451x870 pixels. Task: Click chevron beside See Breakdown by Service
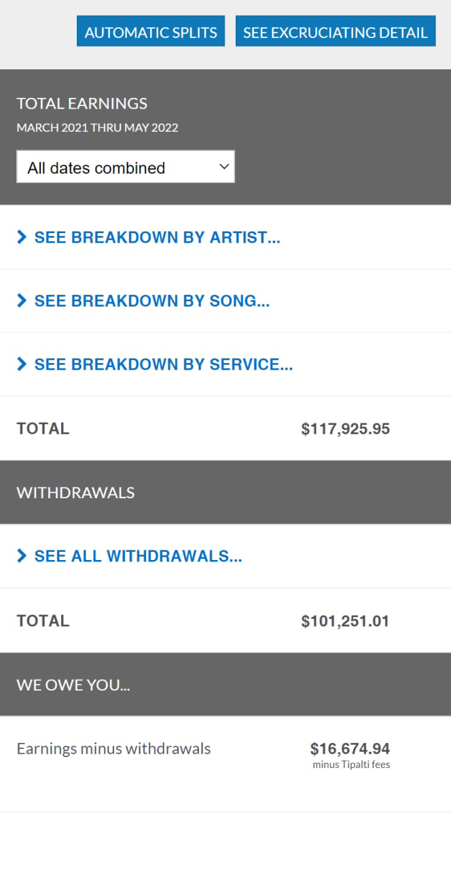tap(22, 365)
